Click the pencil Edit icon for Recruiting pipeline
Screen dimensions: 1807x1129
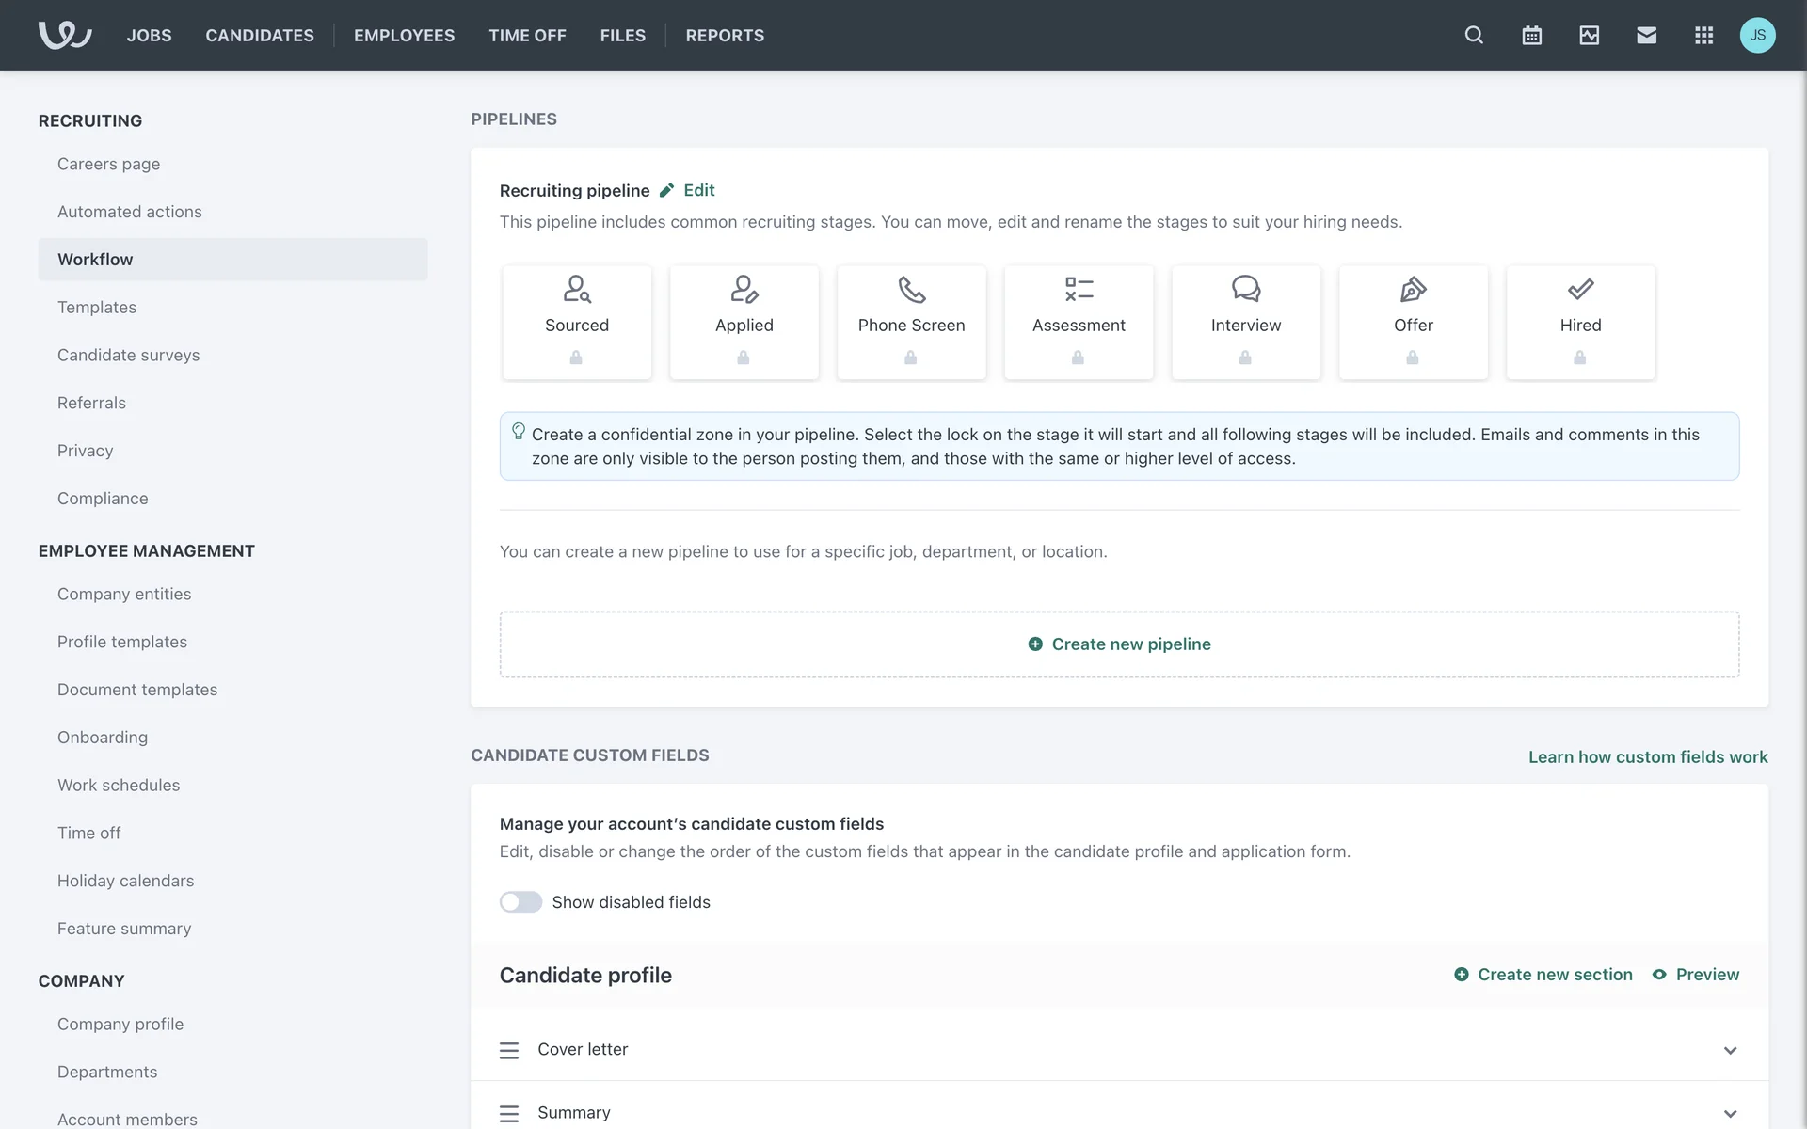click(667, 190)
